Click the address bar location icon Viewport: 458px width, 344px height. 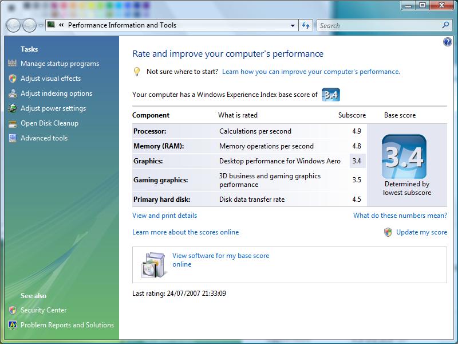click(51, 25)
